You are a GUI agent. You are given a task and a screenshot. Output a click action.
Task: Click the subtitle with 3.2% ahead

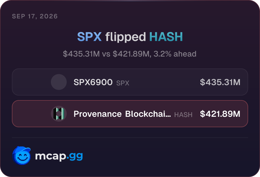(x=130, y=54)
